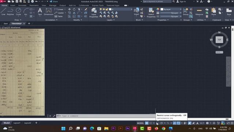Viewport: 234px width, 132px height.
Task: Open workspace switching gear icon
Action: point(207,123)
